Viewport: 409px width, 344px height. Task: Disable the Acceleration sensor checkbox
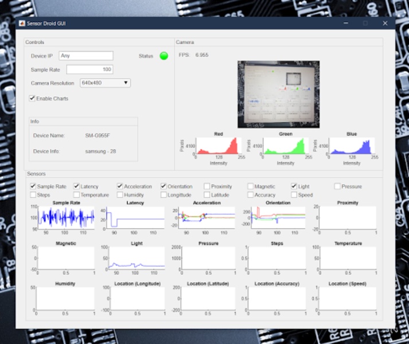[120, 186]
